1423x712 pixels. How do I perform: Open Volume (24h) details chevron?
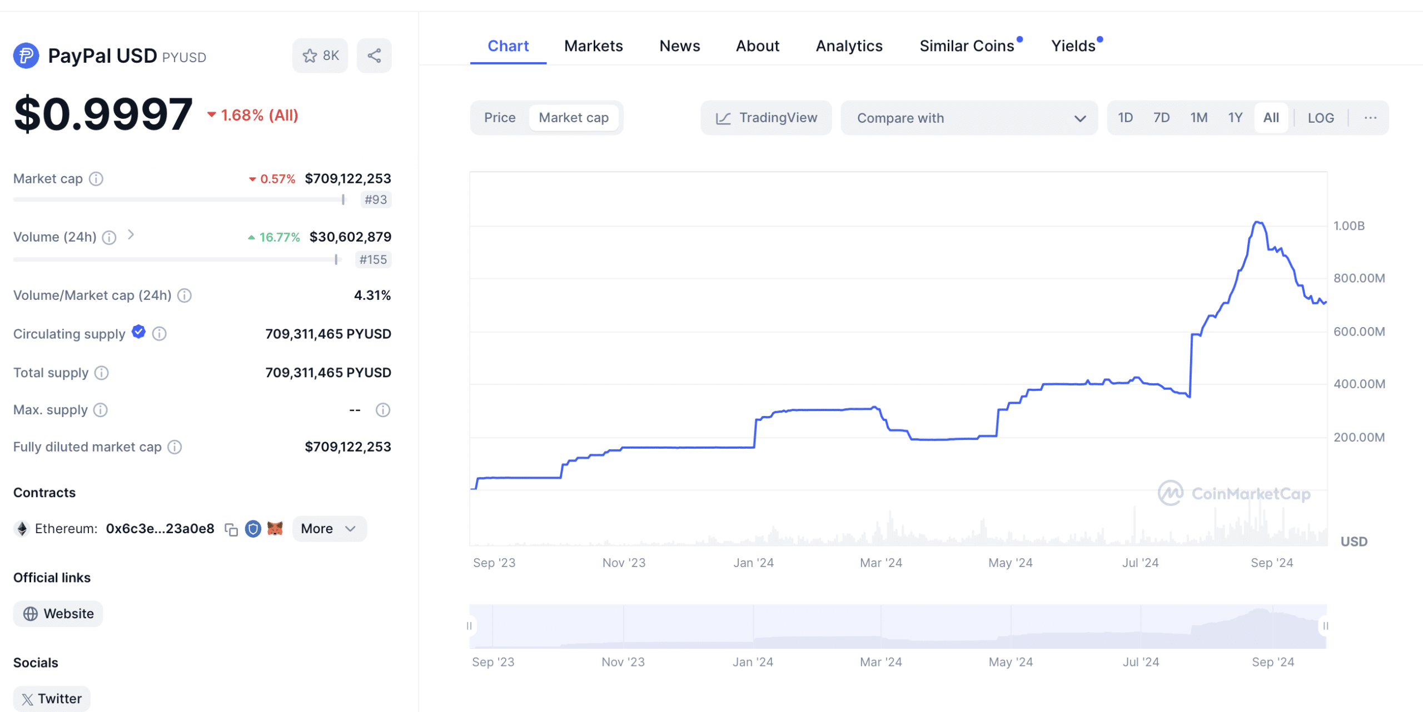point(131,235)
